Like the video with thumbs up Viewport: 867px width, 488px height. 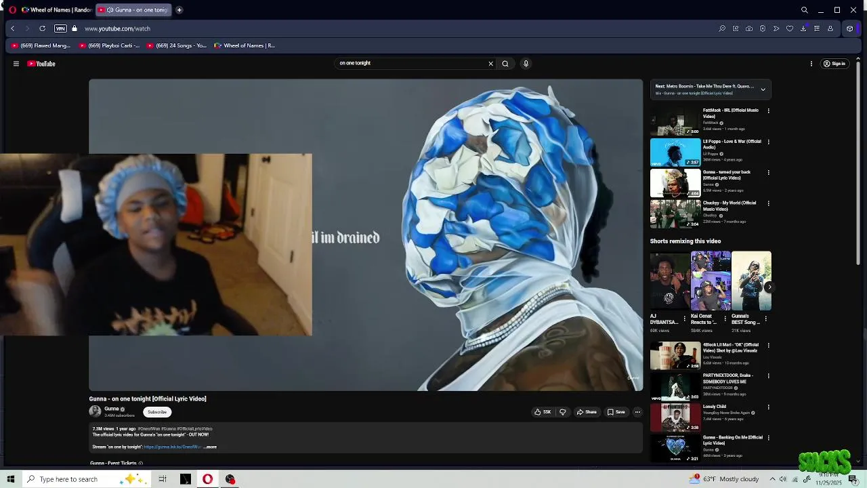543,412
